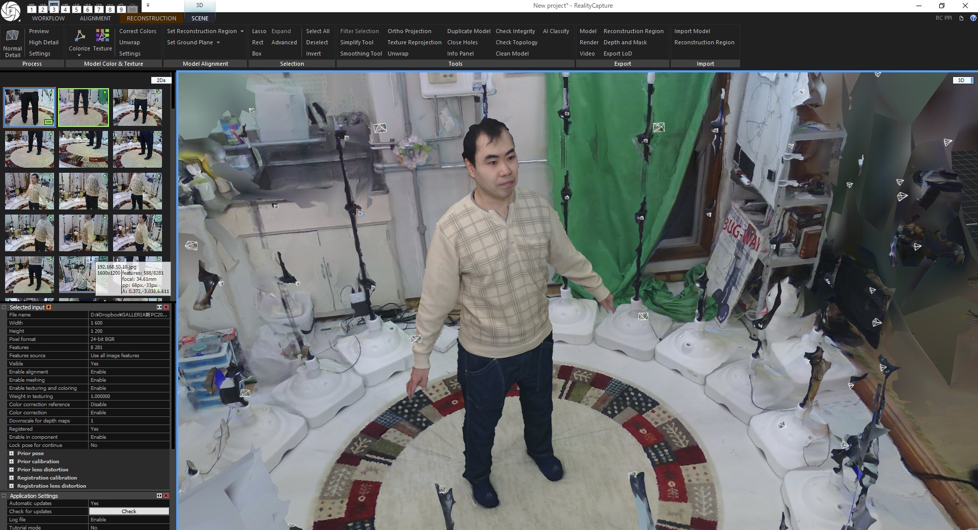Close the Application Settings panel
This screenshot has width=978, height=530.
[x=166, y=496]
